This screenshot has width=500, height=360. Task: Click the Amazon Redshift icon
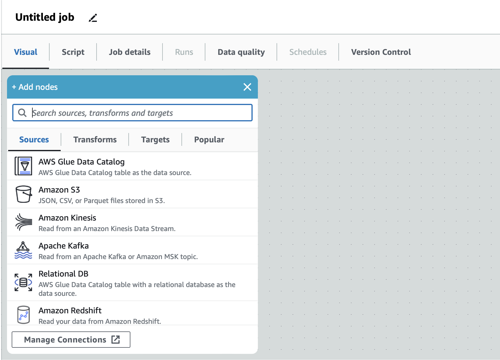(x=23, y=315)
